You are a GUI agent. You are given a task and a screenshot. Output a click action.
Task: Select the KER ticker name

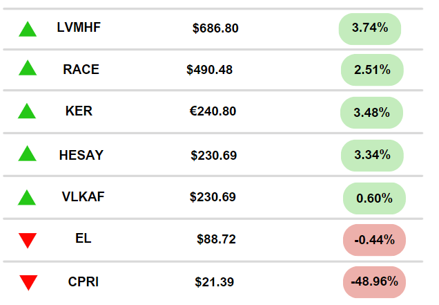(79, 111)
